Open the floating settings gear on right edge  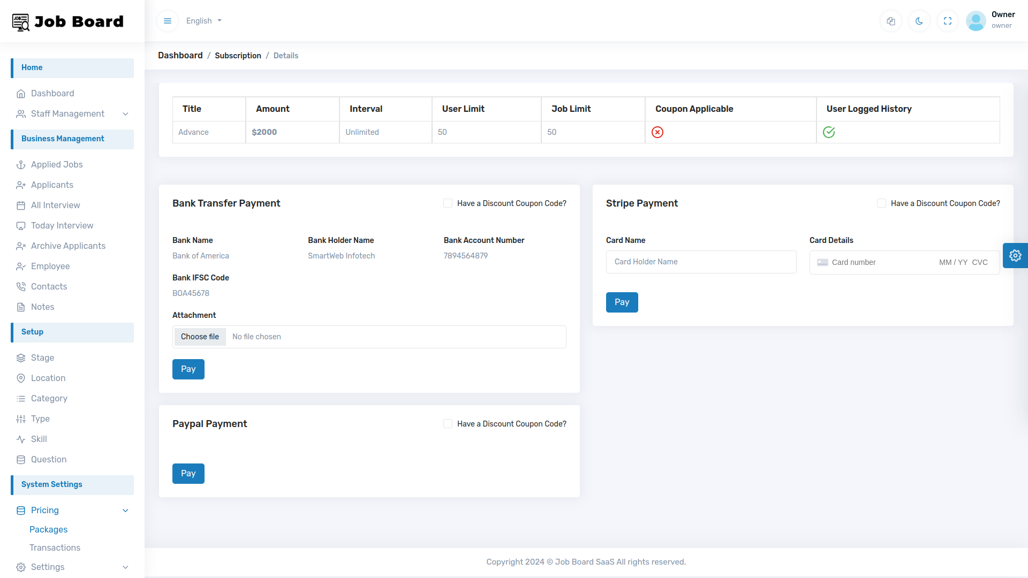[x=1015, y=255]
